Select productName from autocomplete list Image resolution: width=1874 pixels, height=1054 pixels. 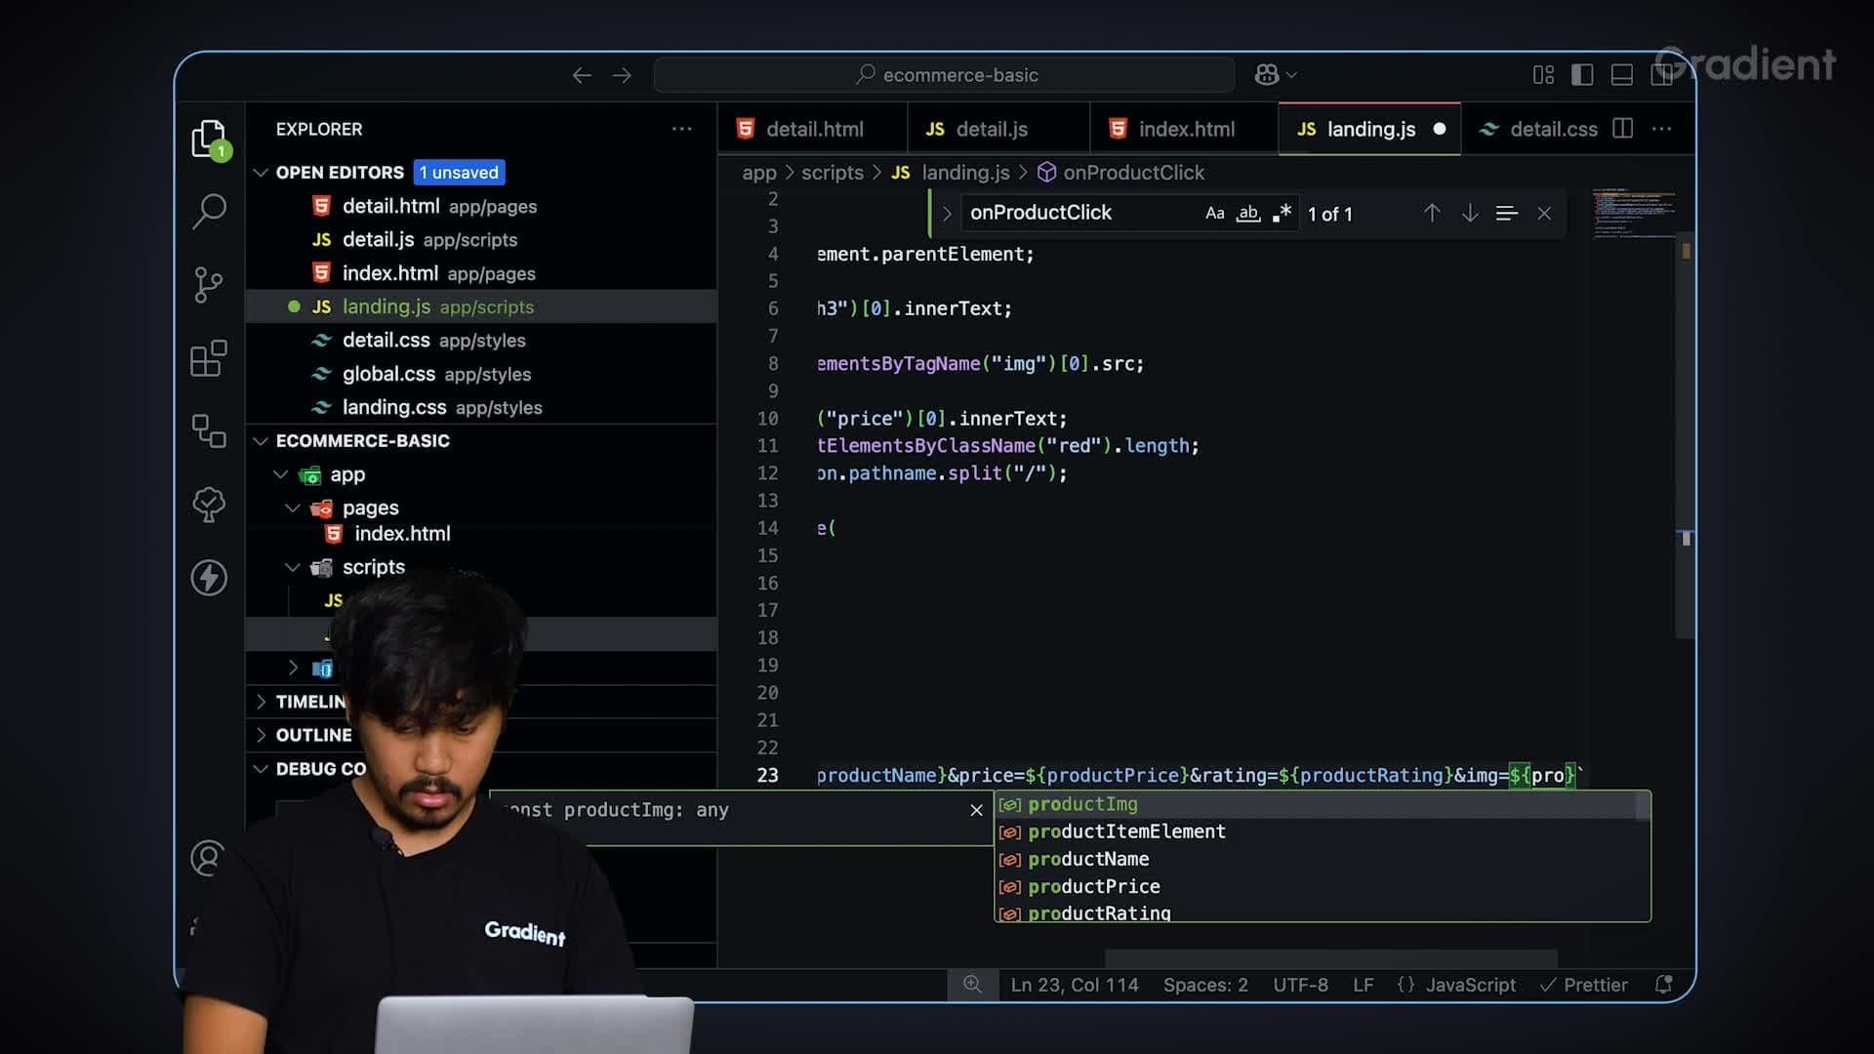(1087, 859)
